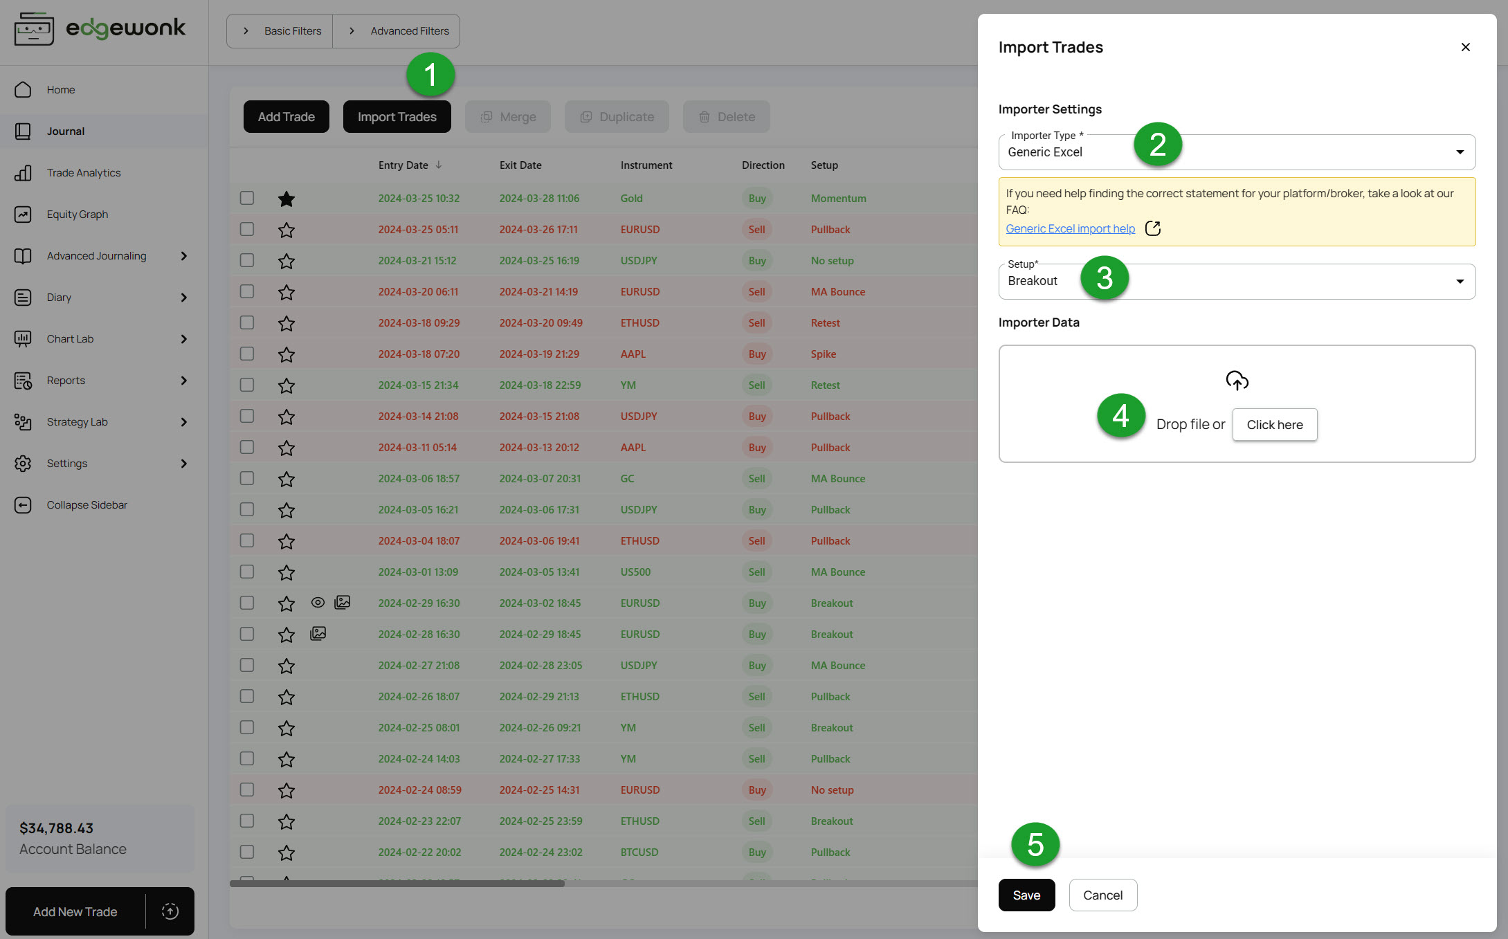Open the Strategy Lab section
This screenshot has height=939, width=1508.
77,421
